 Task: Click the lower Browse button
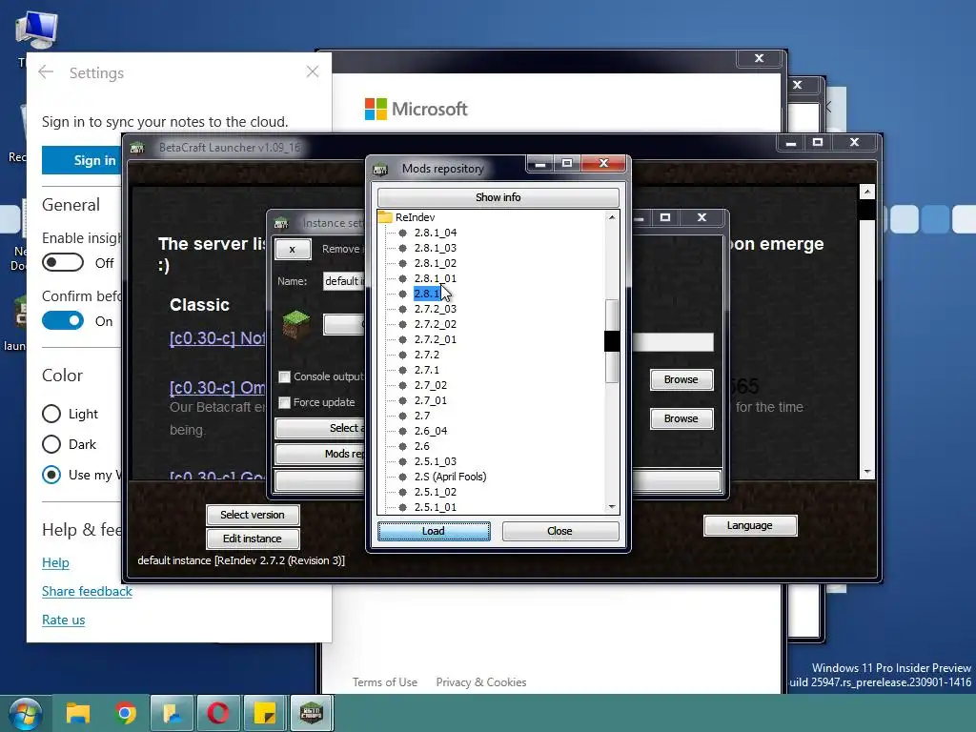coord(681,419)
